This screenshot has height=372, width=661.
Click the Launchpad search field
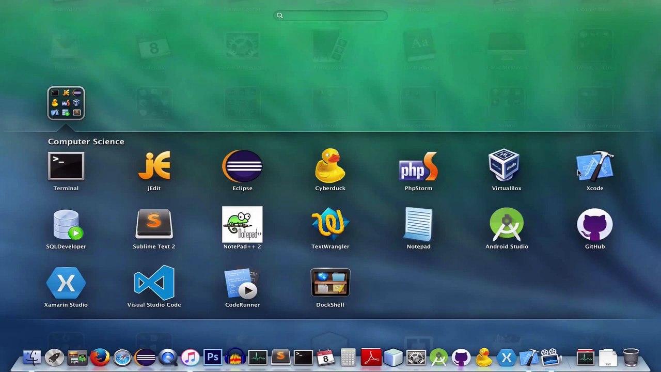(x=330, y=16)
